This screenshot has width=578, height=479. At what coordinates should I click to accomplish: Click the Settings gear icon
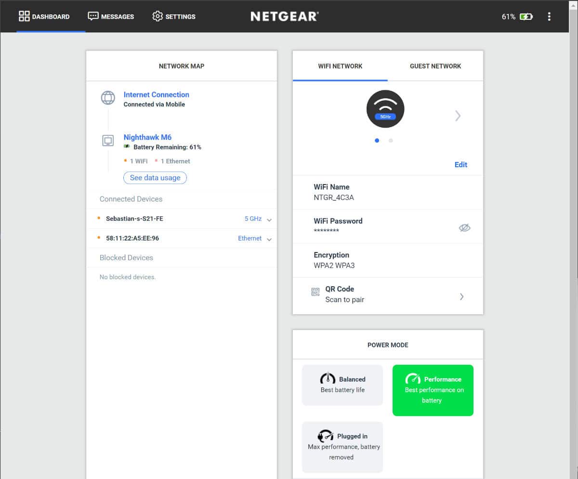click(x=158, y=16)
